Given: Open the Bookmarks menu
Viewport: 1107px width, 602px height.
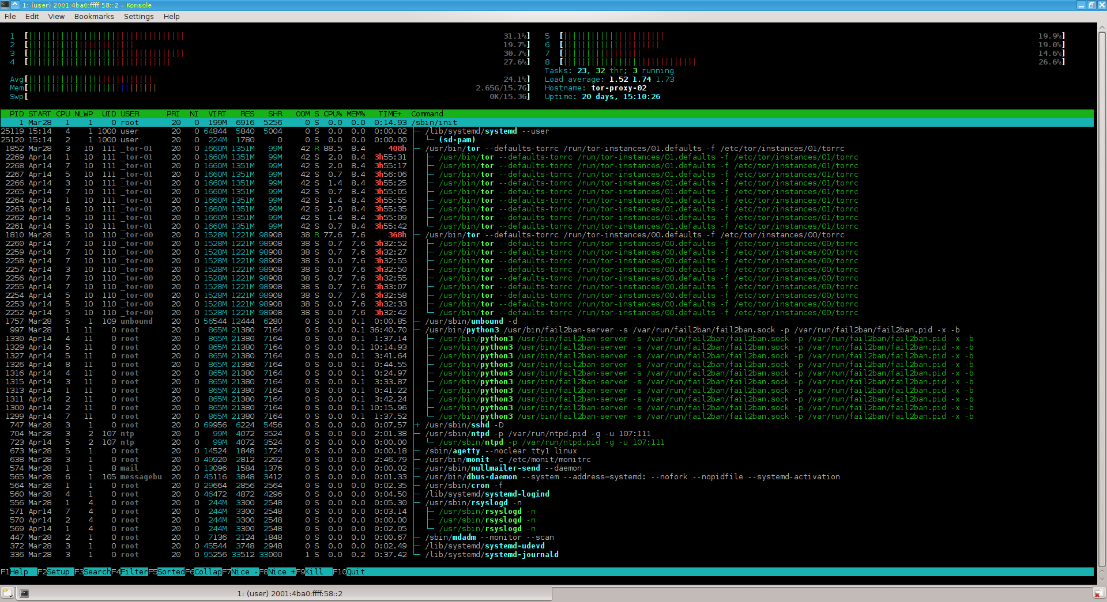Looking at the screenshot, I should (94, 16).
